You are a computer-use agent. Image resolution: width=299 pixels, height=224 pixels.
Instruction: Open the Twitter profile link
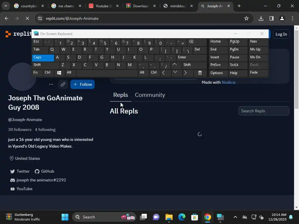20,171
